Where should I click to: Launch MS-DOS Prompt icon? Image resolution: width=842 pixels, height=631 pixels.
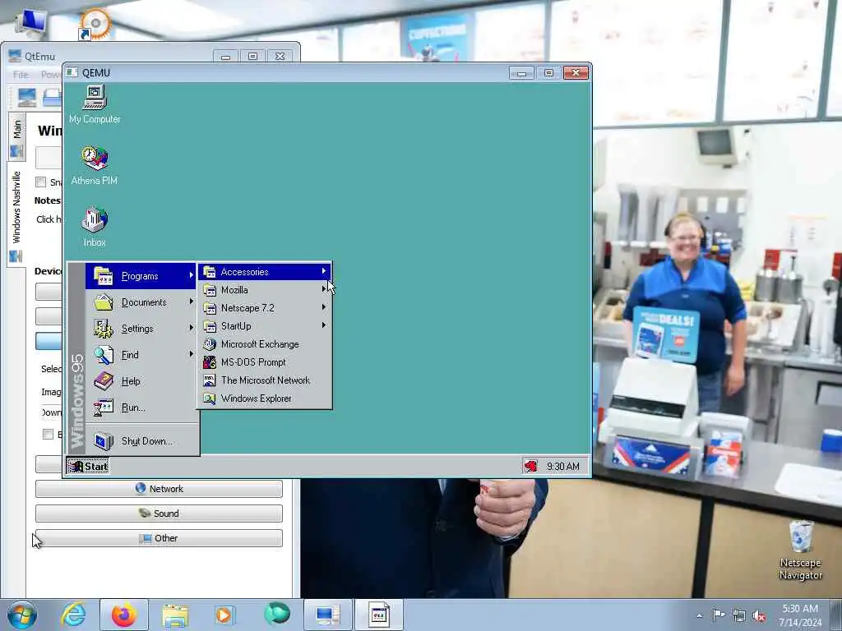(x=210, y=362)
